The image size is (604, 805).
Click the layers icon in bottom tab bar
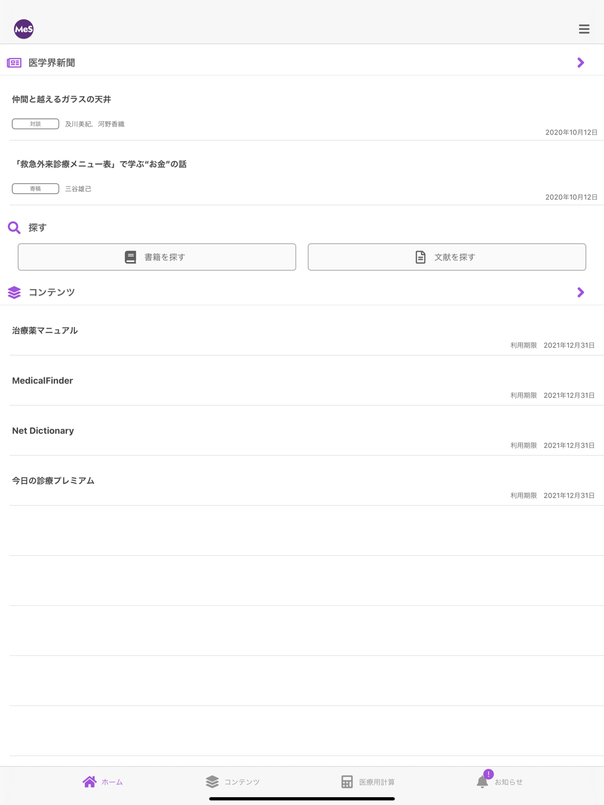click(x=212, y=781)
